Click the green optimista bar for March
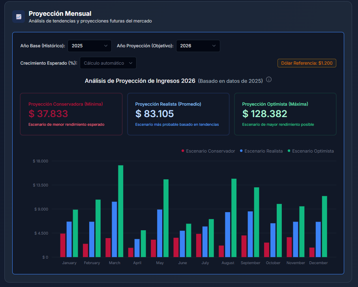This screenshot has height=287, width=358. coord(121,211)
